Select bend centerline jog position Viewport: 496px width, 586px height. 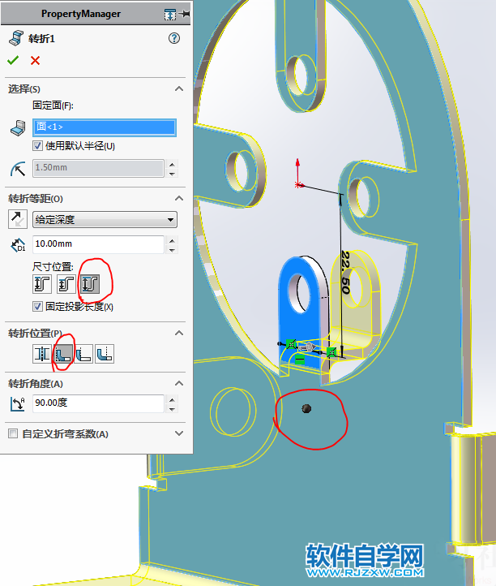42,354
